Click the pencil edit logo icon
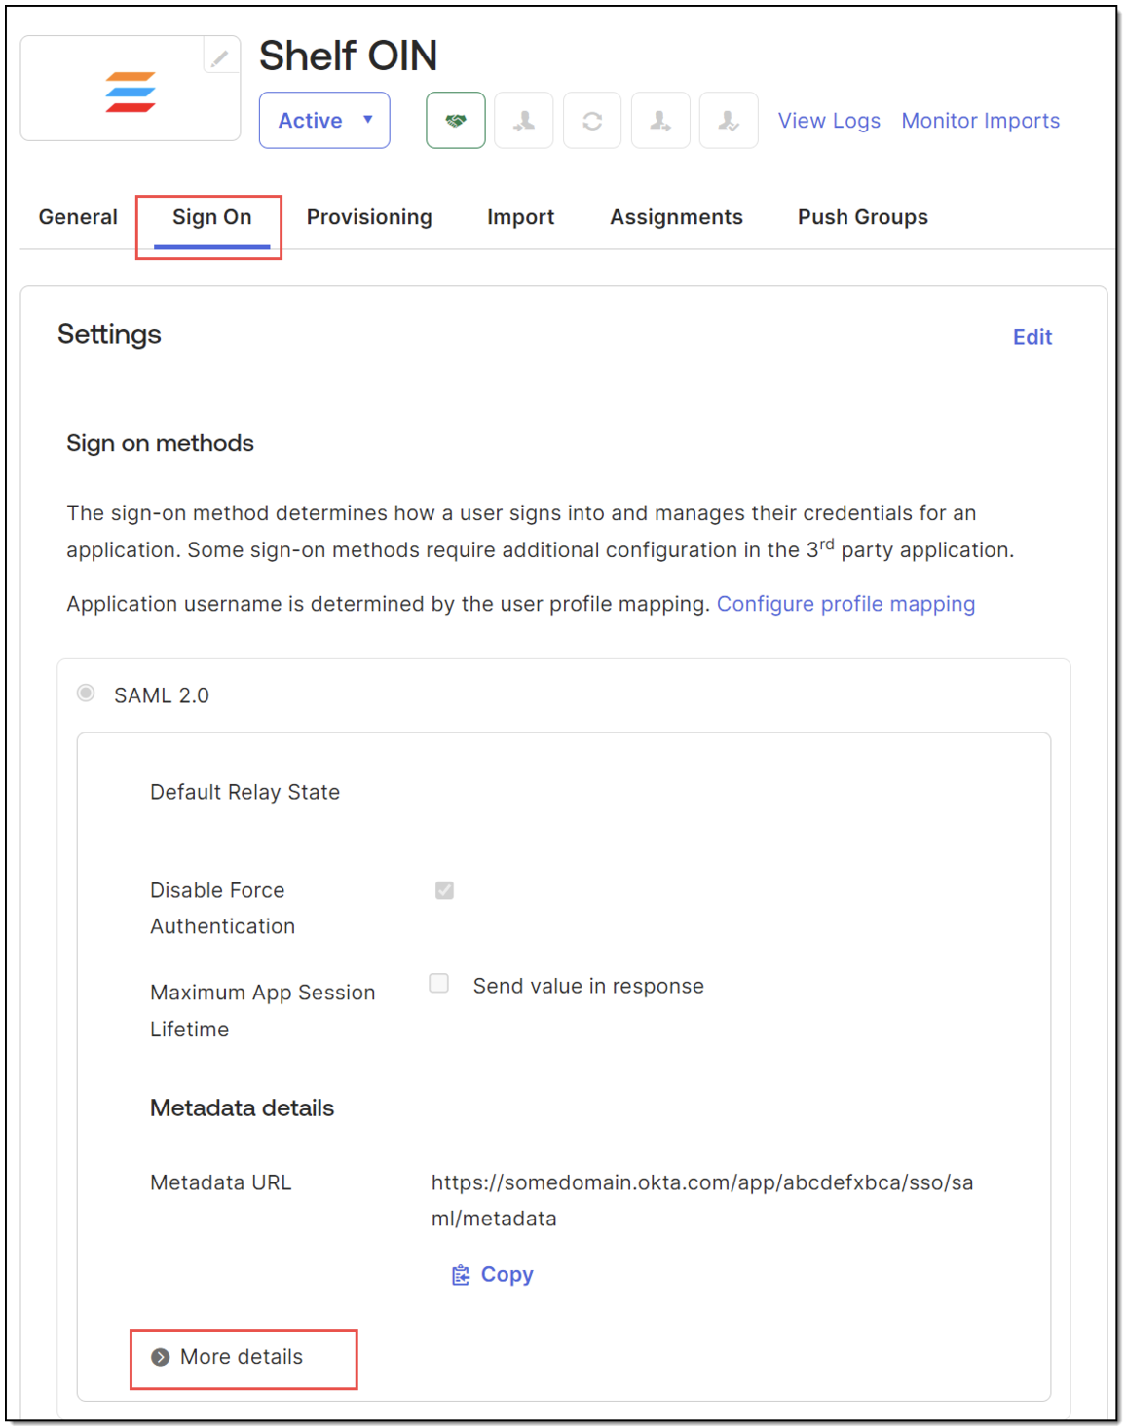1126x1426 pixels. pyautogui.click(x=221, y=57)
